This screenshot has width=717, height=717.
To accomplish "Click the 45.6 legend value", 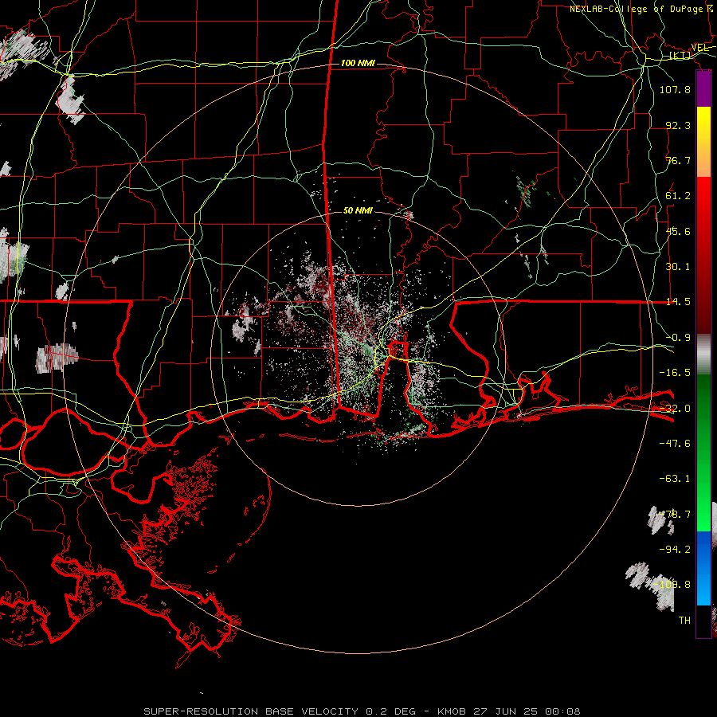I will (678, 231).
